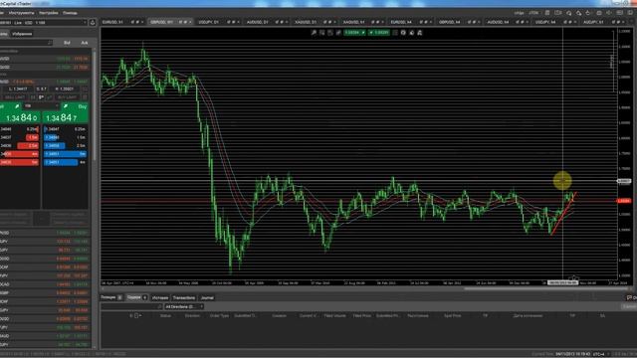Click the pencil icon next to Buy label

point(66,106)
